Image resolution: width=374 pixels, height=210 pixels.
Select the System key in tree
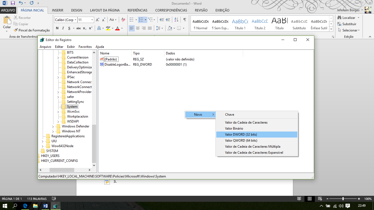[x=72, y=107]
